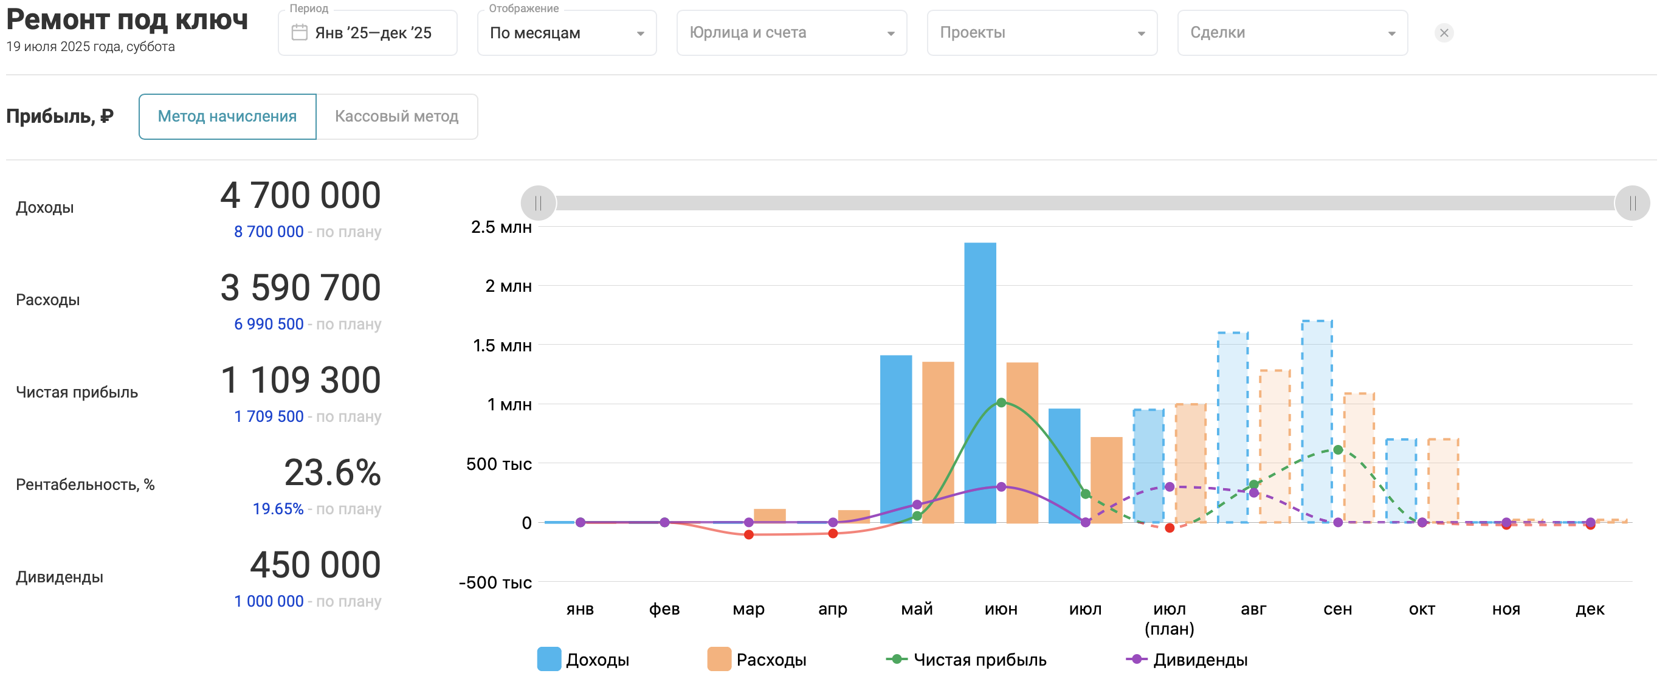Image resolution: width=1668 pixels, height=693 pixels.
Task: Toggle Доходы series via blue legend square
Action: pos(548,659)
